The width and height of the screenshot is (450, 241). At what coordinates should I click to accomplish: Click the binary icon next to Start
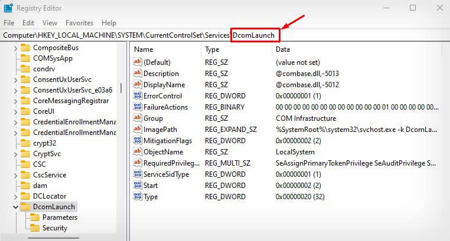tap(138, 185)
